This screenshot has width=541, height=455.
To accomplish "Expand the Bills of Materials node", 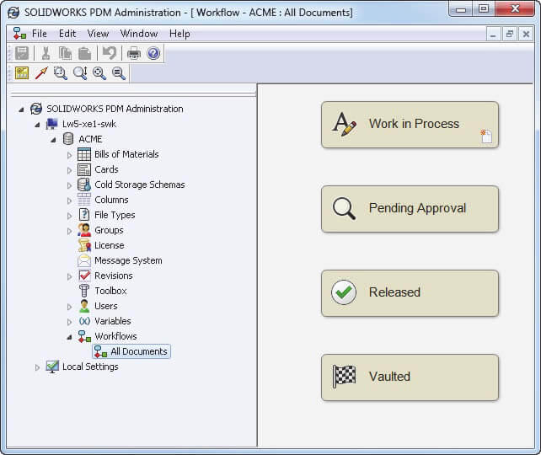I will (x=69, y=155).
